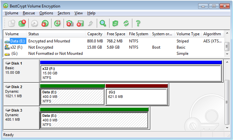The image size is (233, 140).
Task: Click the Decrypt Volume toolbar icon
Action: 22,23
